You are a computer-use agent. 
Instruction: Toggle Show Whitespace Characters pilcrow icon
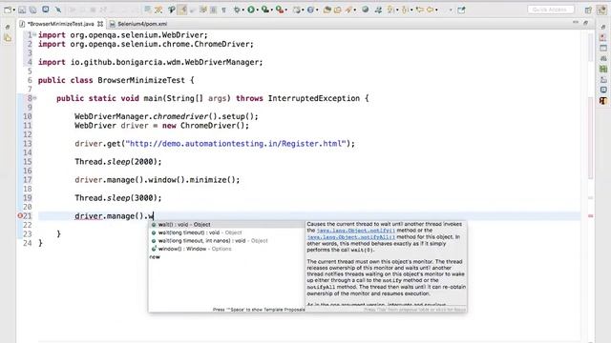pos(223,10)
